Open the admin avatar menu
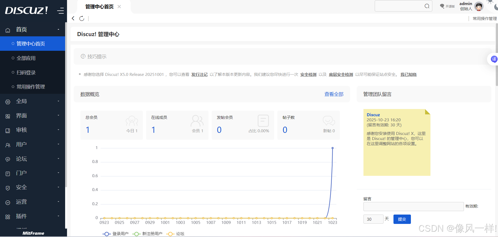498x237 pixels. click(x=479, y=6)
